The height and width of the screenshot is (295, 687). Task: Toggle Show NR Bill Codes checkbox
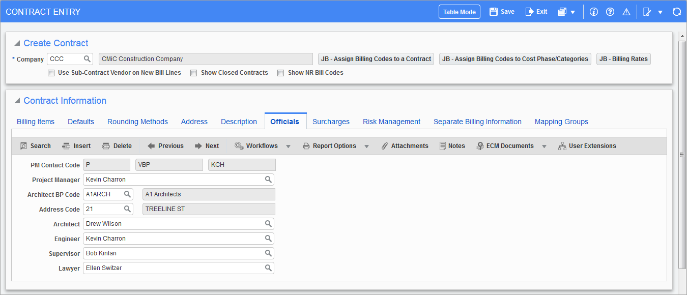[281, 73]
